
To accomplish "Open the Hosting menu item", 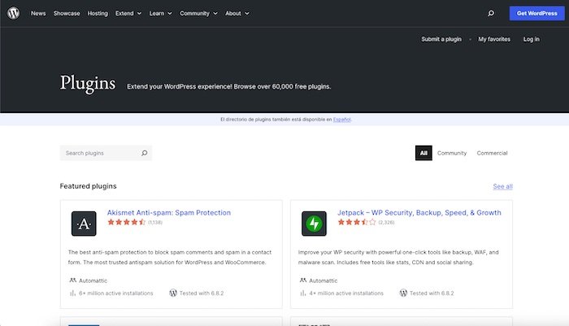I will point(98,14).
